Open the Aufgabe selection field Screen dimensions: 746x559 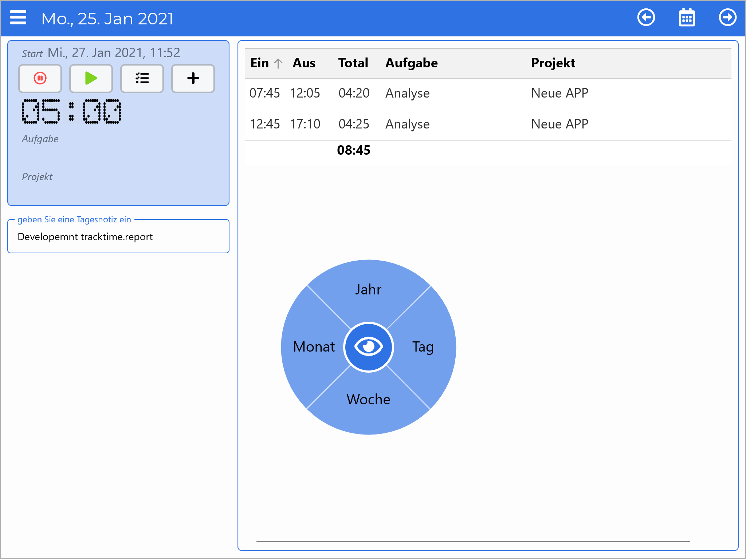coord(40,139)
